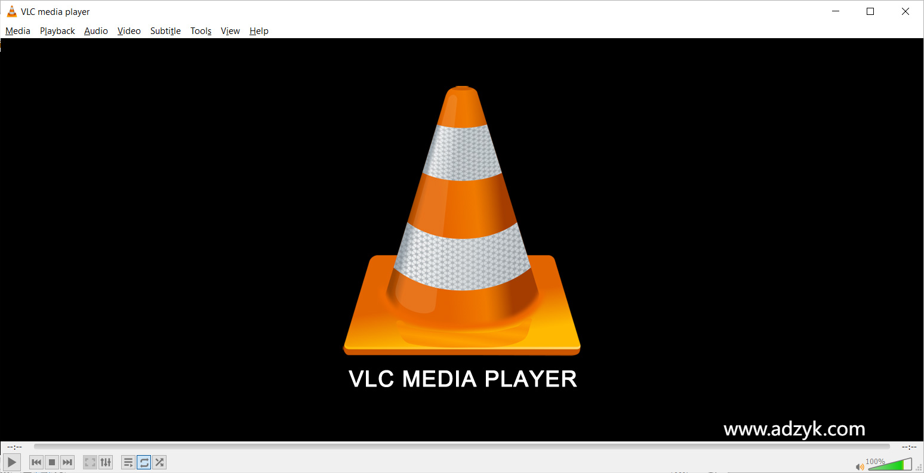The image size is (924, 473).
Task: Open the View menu
Action: [x=230, y=31]
